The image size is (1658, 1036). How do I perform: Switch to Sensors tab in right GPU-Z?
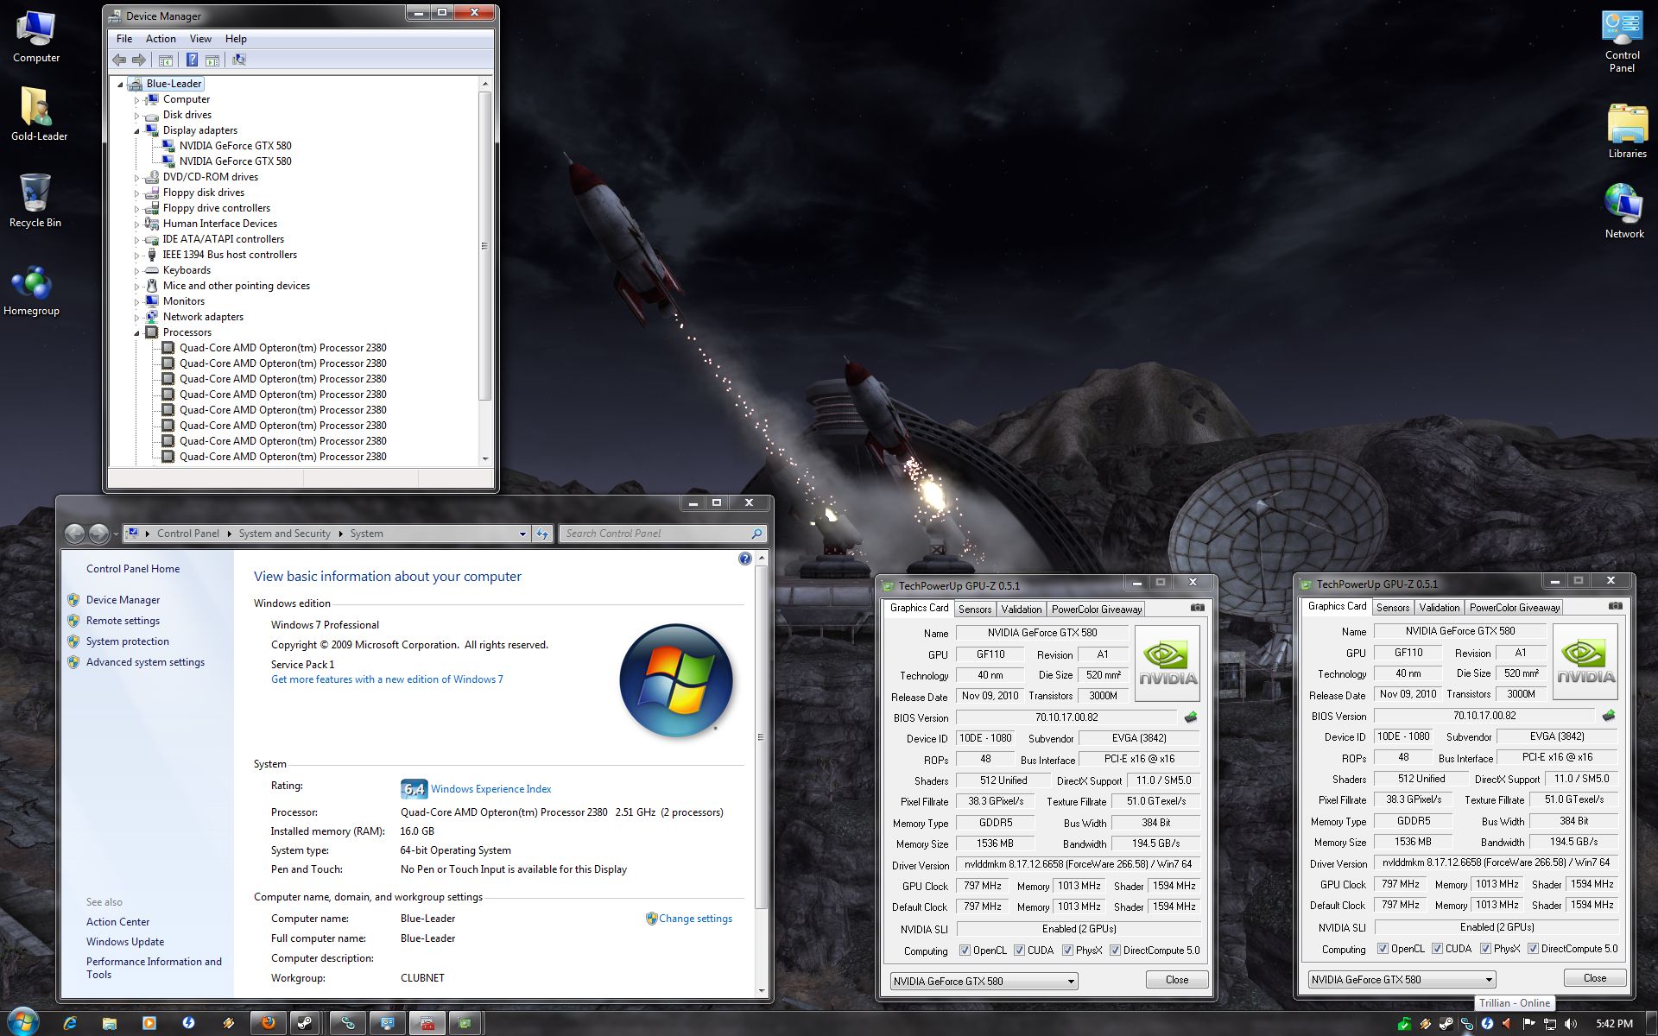point(1392,608)
